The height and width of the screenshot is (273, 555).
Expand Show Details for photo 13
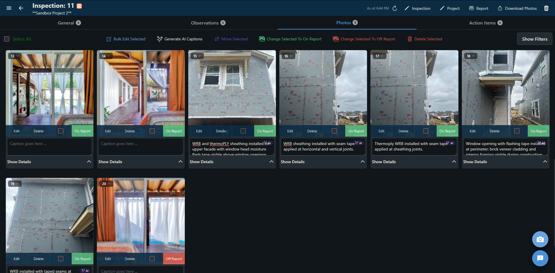(49, 162)
